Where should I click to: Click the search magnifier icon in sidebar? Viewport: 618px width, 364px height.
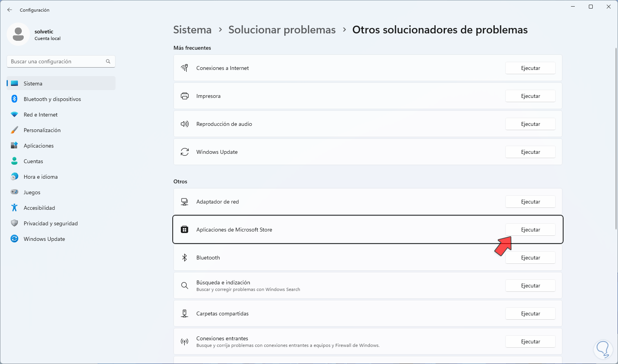(108, 61)
